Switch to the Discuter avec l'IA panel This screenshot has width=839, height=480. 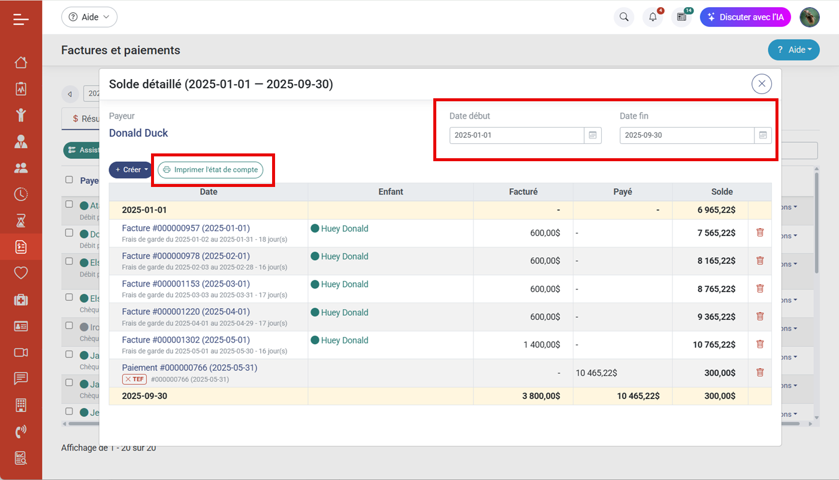pos(745,17)
